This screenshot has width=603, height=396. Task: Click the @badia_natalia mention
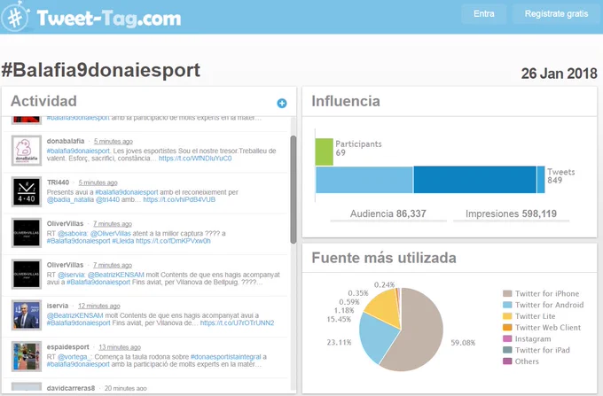click(70, 199)
